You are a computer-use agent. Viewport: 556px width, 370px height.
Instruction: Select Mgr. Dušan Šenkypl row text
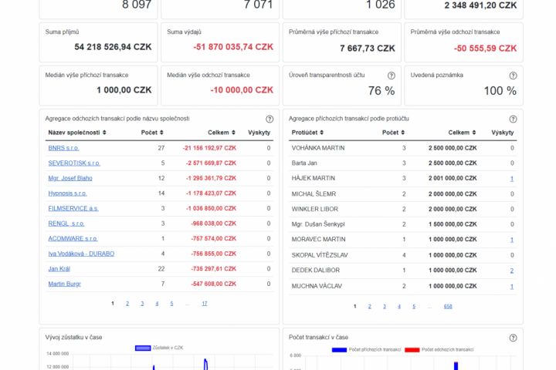(x=318, y=224)
